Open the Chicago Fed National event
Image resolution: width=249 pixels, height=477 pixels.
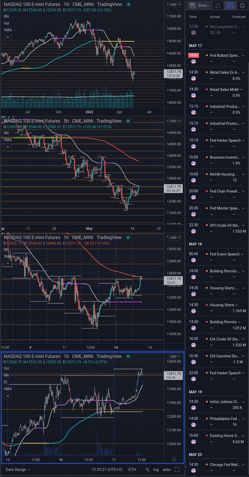click(217, 468)
